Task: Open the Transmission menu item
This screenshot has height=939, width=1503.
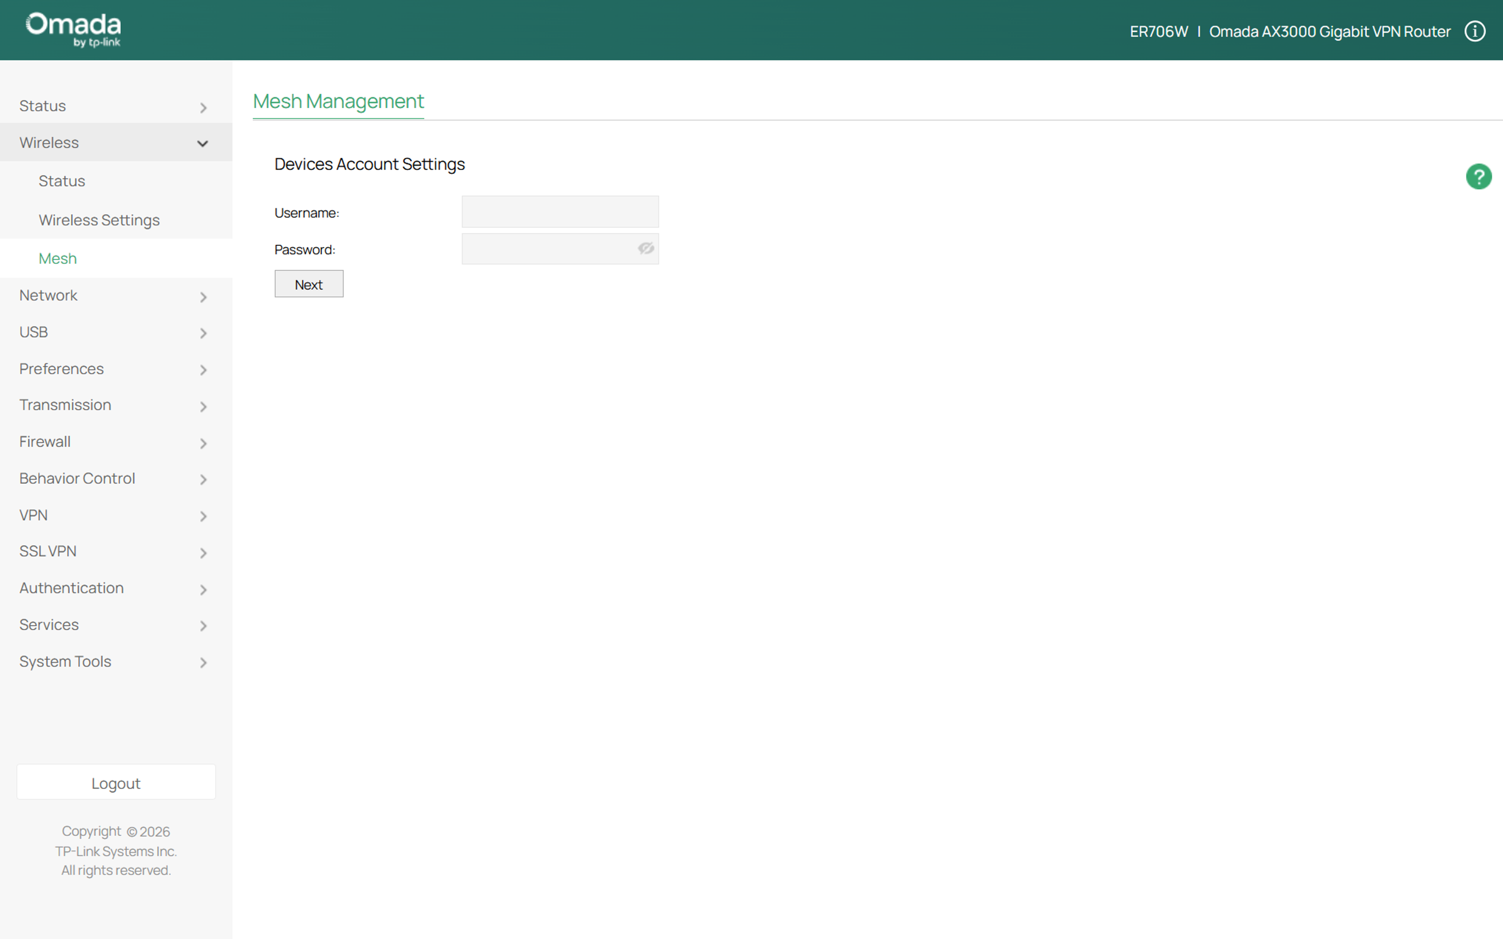Action: click(x=116, y=405)
